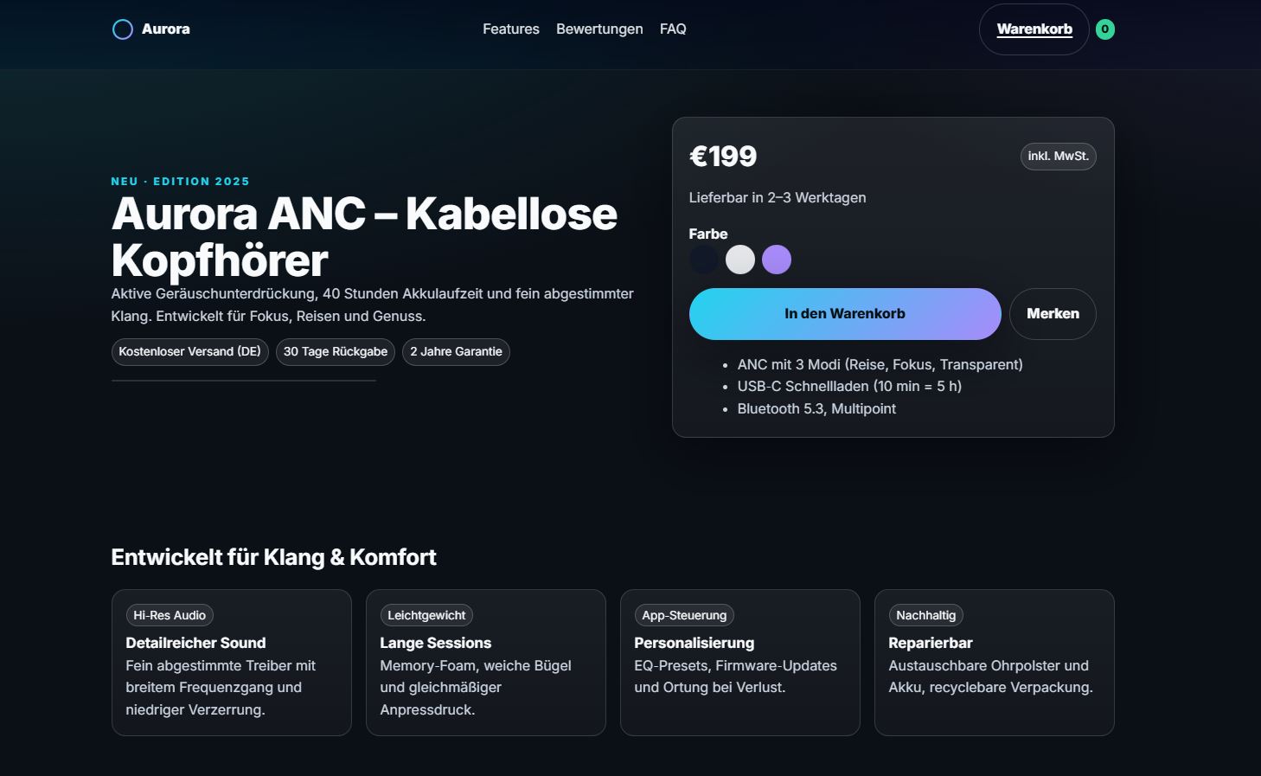Open the Features navigation link
Image resolution: width=1261 pixels, height=776 pixels.
(511, 29)
